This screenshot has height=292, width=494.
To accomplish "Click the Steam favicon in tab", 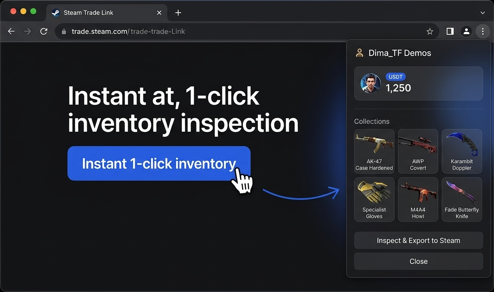I will click(x=56, y=12).
